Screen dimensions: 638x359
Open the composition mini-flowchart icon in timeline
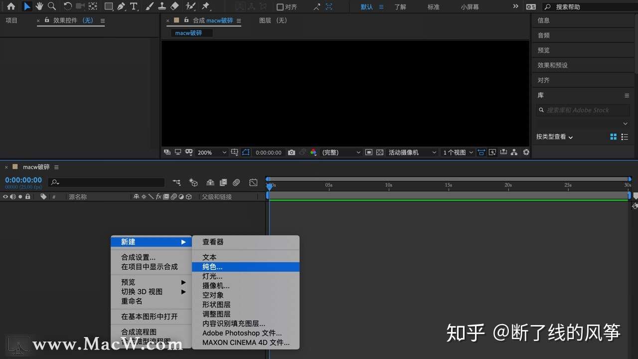pyautogui.click(x=176, y=183)
